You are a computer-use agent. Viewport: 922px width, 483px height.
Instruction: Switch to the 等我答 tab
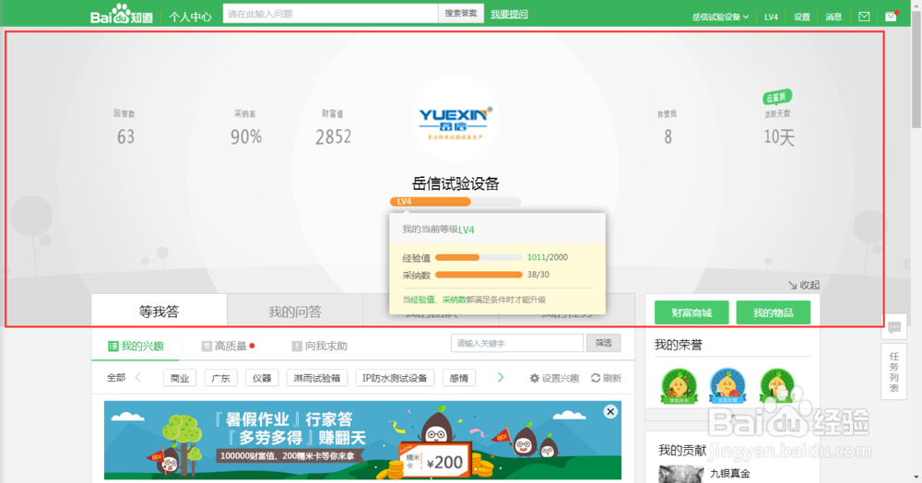point(159,311)
